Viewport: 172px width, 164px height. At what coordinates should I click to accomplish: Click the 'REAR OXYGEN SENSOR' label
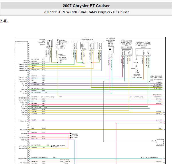coord(126,46)
